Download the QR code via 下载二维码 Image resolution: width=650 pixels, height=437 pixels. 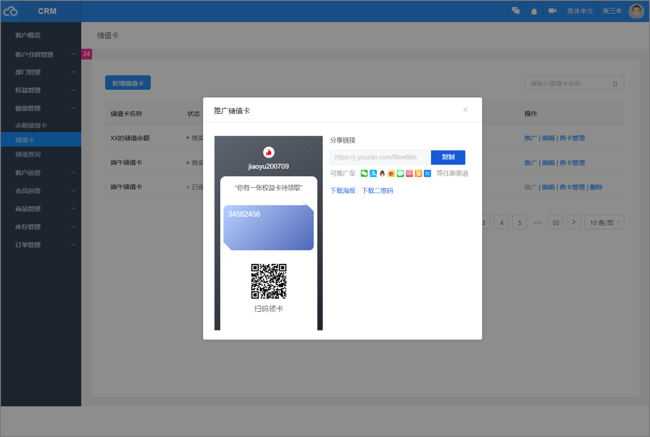pos(377,191)
